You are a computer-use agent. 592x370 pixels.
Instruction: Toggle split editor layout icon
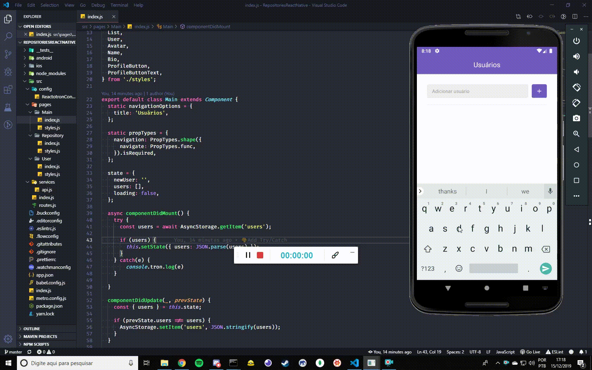[x=575, y=17]
